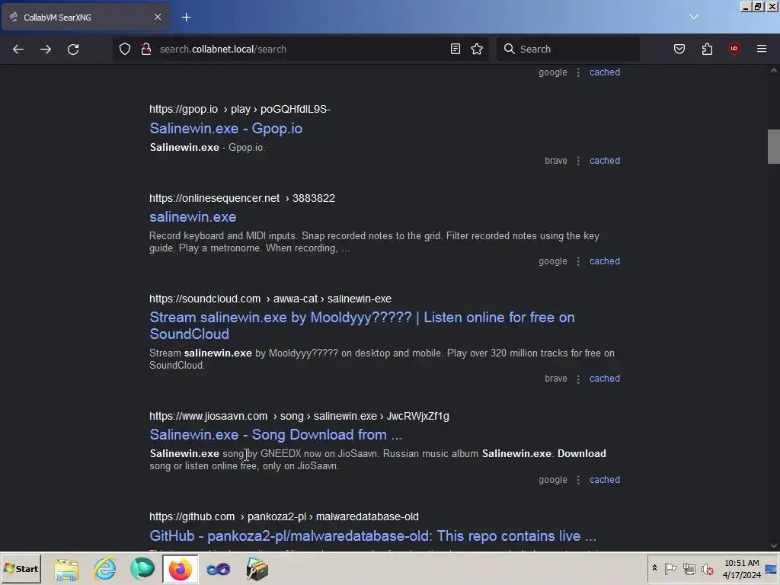Viewport: 780px width, 585px height.
Task: Open GitHub pankoza2-pl malwaredatabase-old result
Action: click(372, 535)
